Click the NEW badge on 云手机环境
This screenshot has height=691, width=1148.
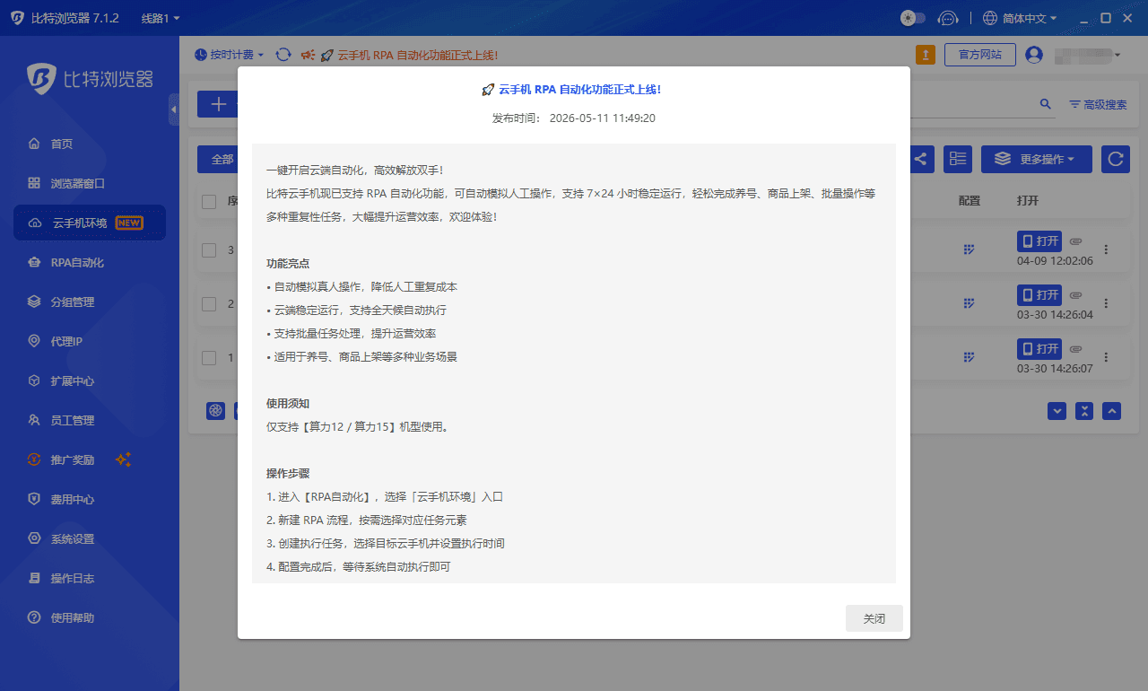(129, 223)
